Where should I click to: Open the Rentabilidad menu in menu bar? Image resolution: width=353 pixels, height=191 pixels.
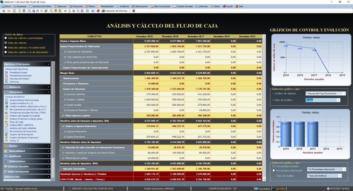coord(105,7)
